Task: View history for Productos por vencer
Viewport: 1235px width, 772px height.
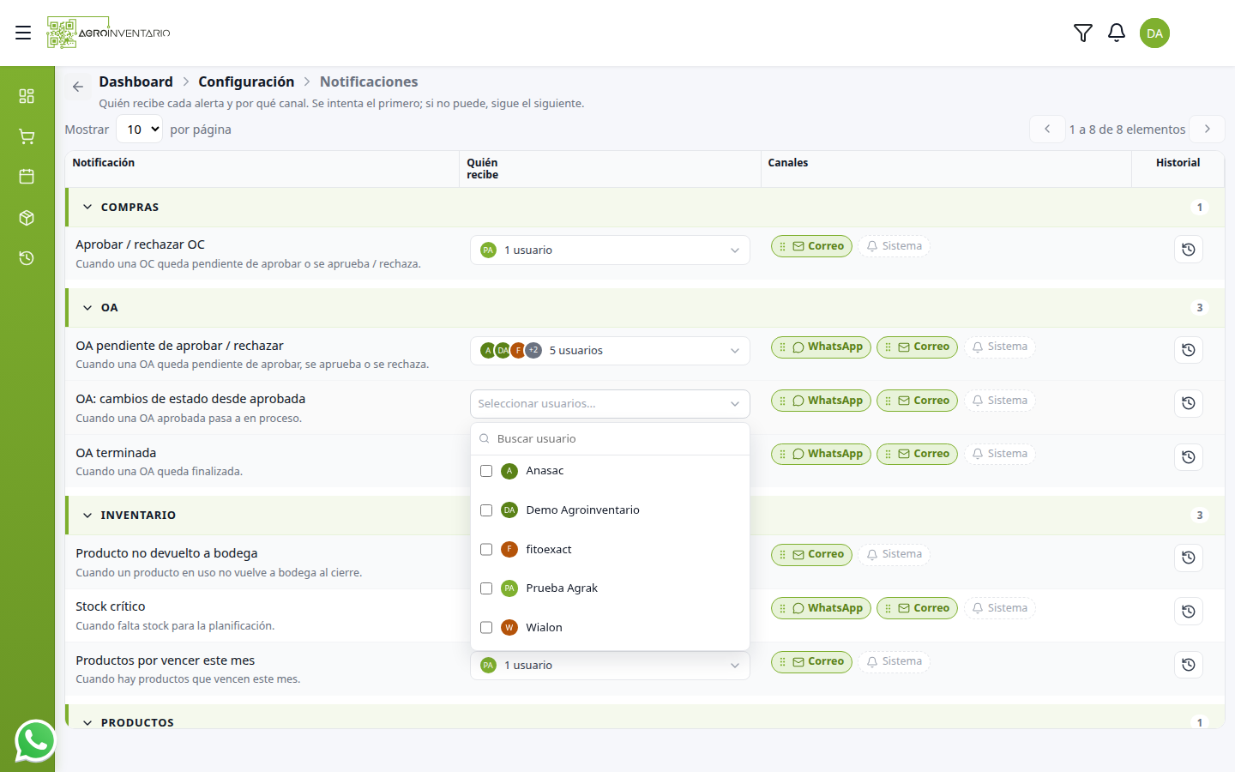Action: [x=1188, y=665]
